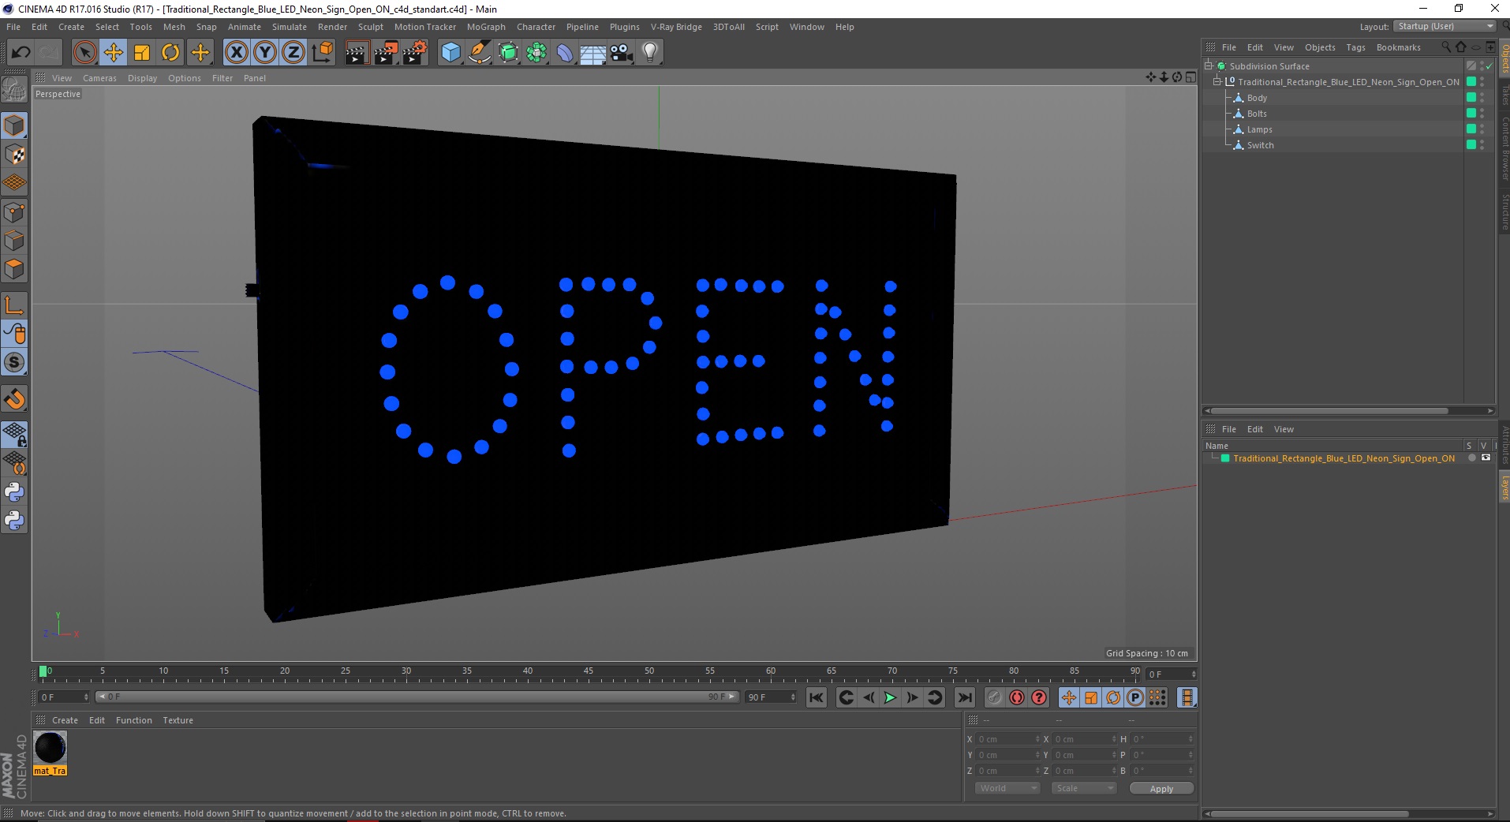The width and height of the screenshot is (1510, 822).
Task: Add a Bend deformer icon
Action: 565,53
